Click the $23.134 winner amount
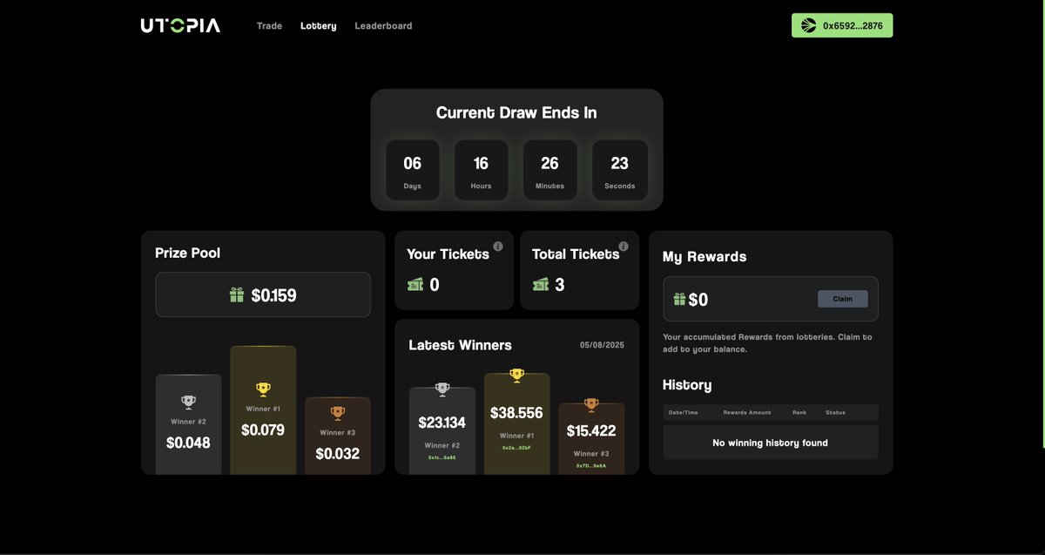Viewport: 1045px width, 555px height. [442, 423]
